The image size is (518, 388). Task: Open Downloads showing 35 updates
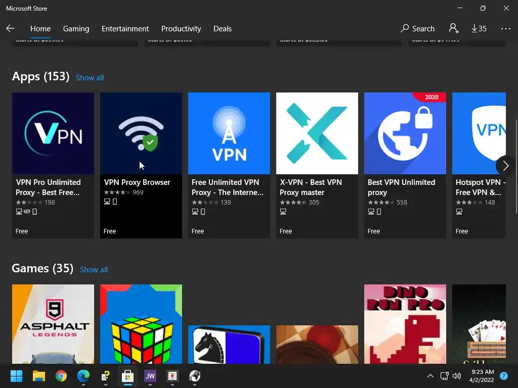[479, 29]
